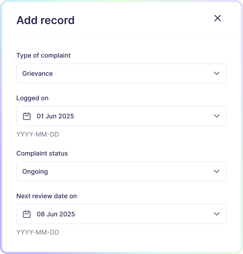Click the calendar icon in Next review date field

(x=27, y=214)
